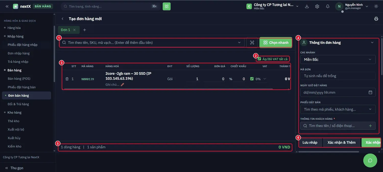Click Lưu nháp button
Screen dimensions: 383x172
(x=310, y=142)
